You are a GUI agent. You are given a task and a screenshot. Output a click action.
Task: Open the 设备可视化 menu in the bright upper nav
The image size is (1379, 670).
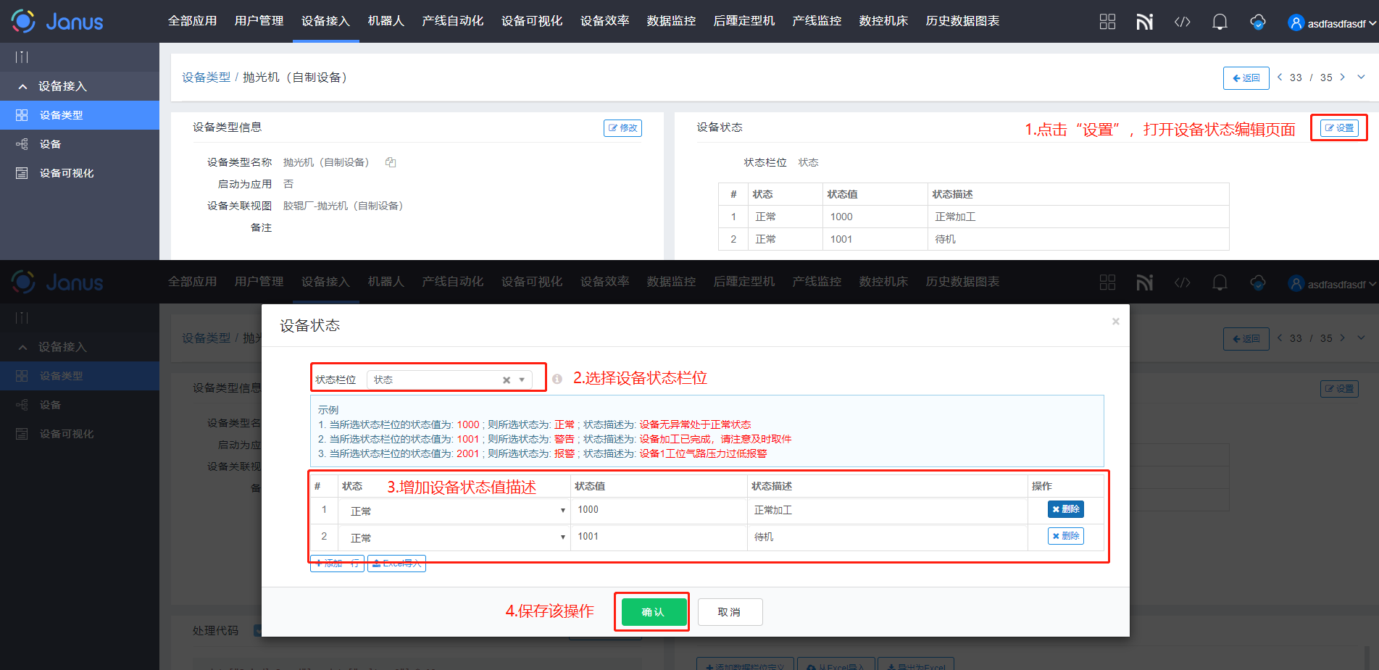pos(532,21)
